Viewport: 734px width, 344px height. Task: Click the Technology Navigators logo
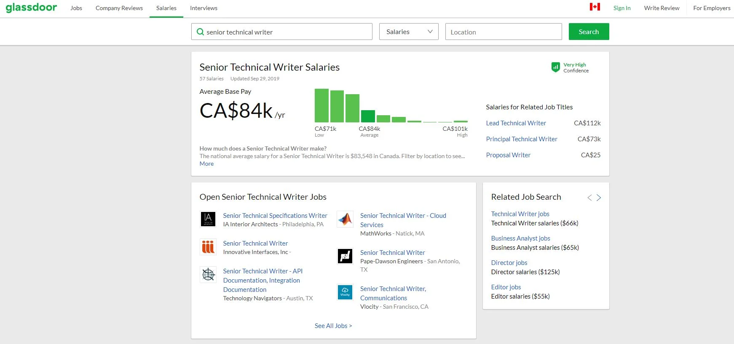pos(208,275)
